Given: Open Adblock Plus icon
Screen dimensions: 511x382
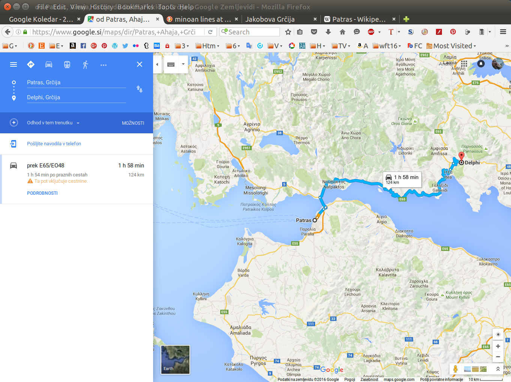Looking at the screenshot, I should pos(371,32).
